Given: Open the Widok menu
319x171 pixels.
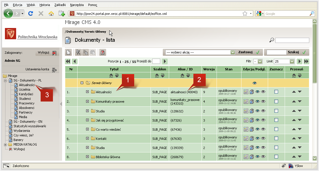Looking at the screenshot, I should tap(31, 5).
